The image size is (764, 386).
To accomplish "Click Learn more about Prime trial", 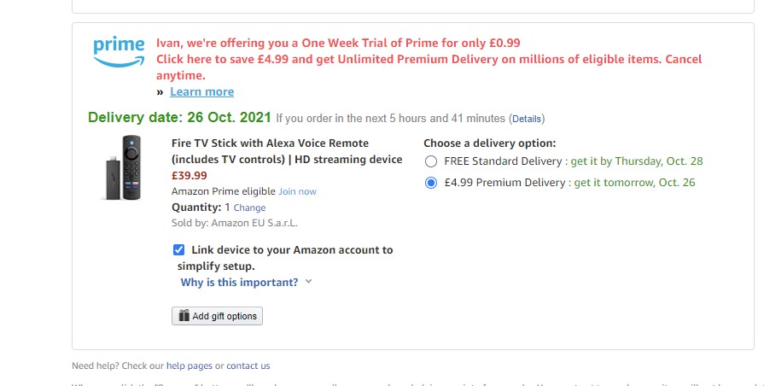I will tap(201, 91).
